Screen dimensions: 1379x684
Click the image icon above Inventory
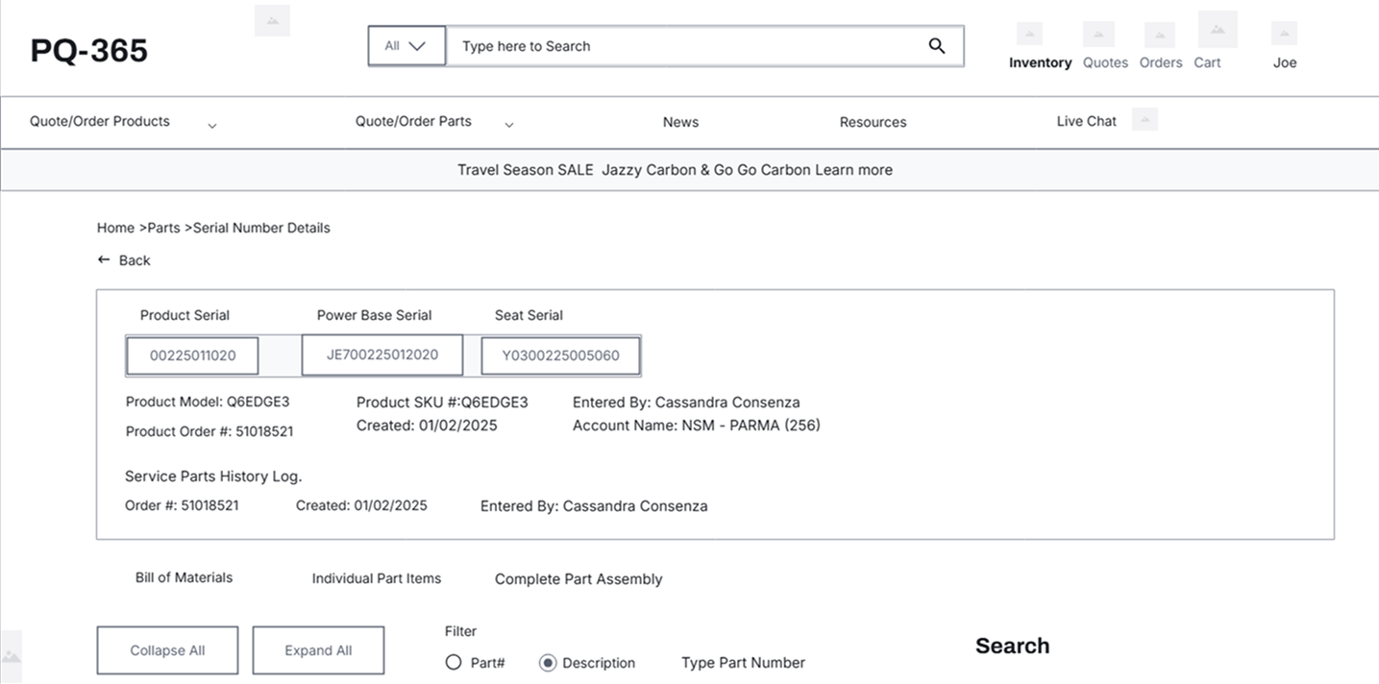1029,34
